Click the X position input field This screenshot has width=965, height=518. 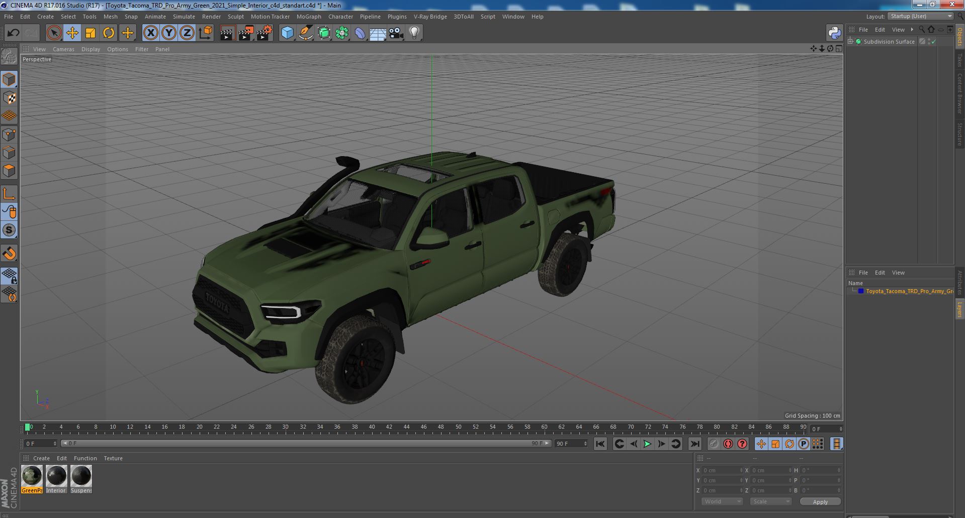click(722, 470)
